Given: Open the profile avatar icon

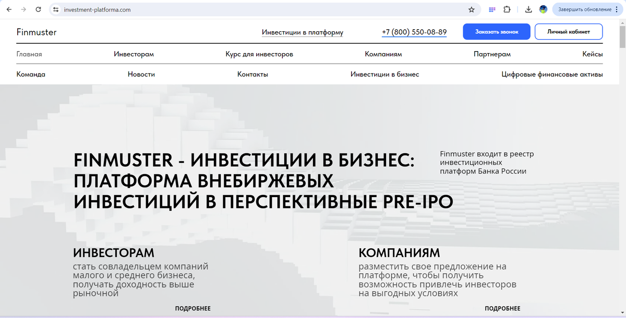Looking at the screenshot, I should point(543,9).
